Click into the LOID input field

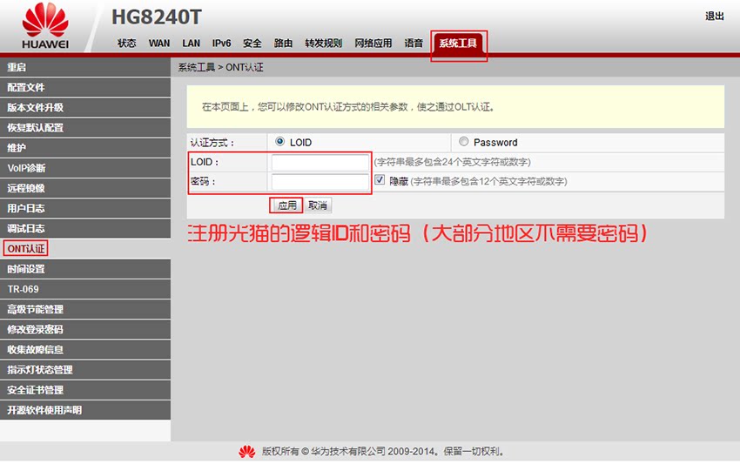(x=320, y=162)
